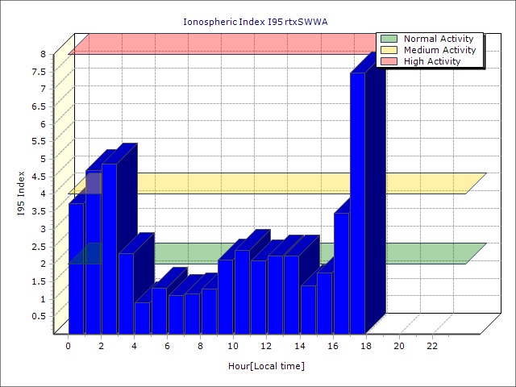Select the Medium Activity legend label
The height and width of the screenshot is (387, 516).
[x=439, y=50]
